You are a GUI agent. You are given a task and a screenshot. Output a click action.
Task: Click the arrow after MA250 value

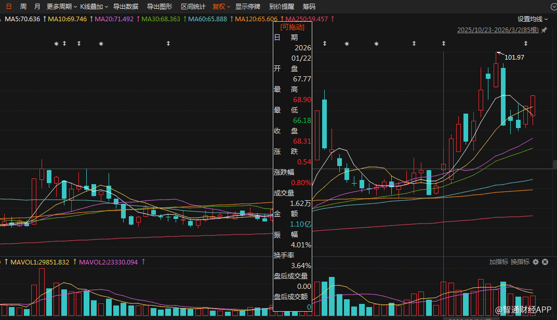[332, 19]
